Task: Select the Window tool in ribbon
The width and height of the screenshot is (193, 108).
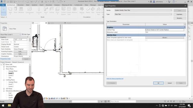Action: coord(21,10)
